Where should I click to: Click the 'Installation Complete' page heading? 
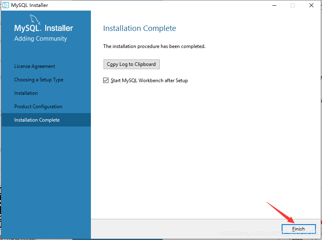point(140,28)
